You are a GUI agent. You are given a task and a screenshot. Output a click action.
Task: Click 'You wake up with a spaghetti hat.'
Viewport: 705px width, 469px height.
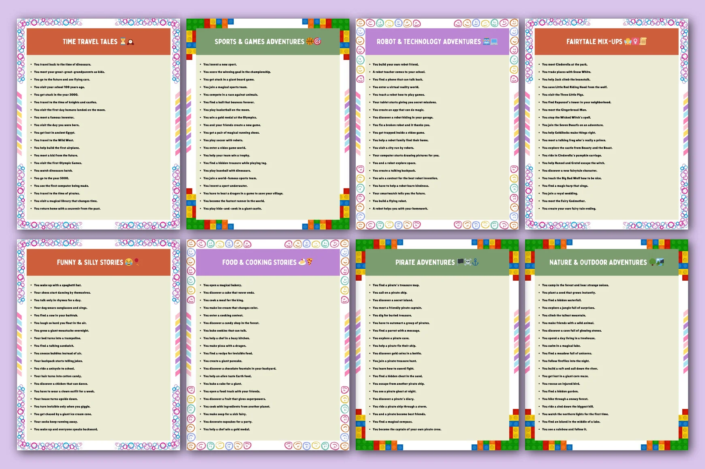58,285
